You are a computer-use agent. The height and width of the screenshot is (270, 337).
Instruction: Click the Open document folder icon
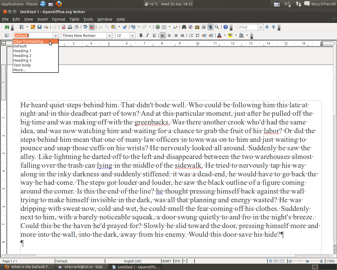tap(33, 27)
